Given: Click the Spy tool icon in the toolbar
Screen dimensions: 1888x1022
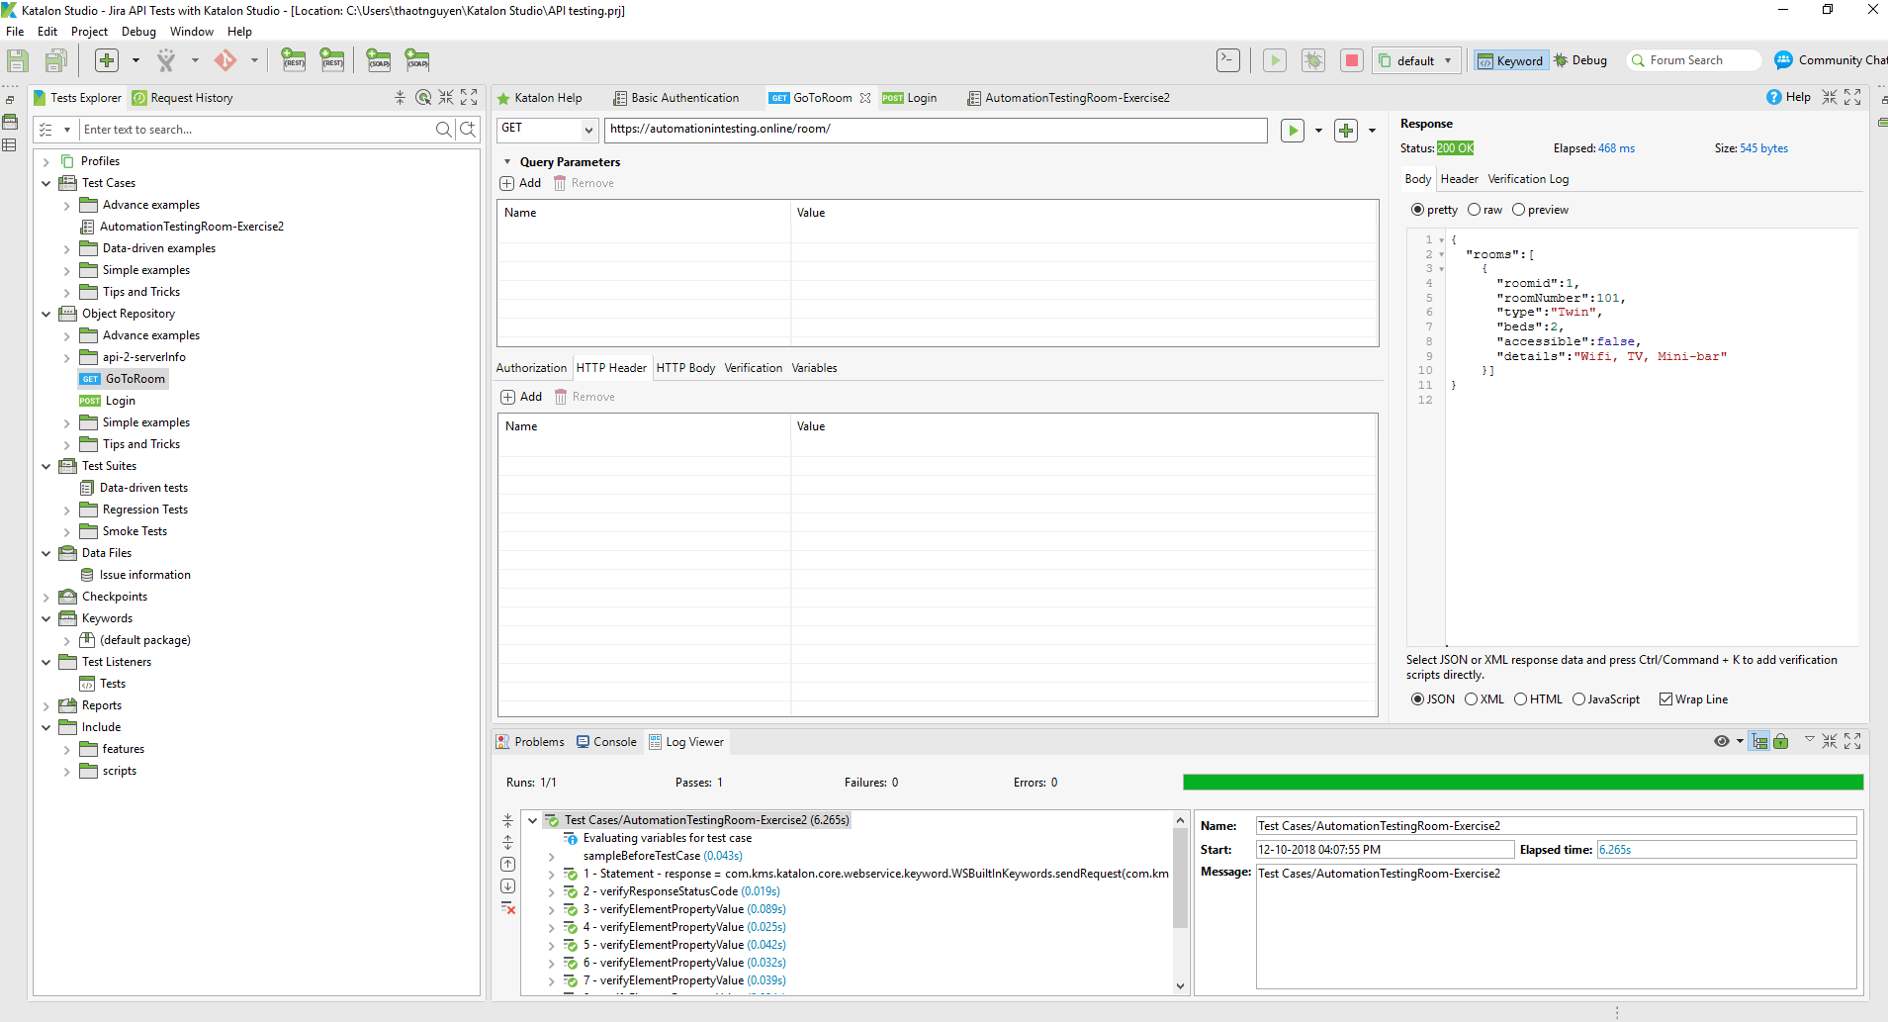Looking at the screenshot, I should [166, 61].
